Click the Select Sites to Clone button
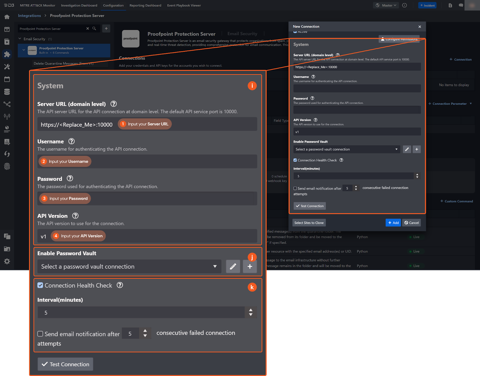 (309, 223)
